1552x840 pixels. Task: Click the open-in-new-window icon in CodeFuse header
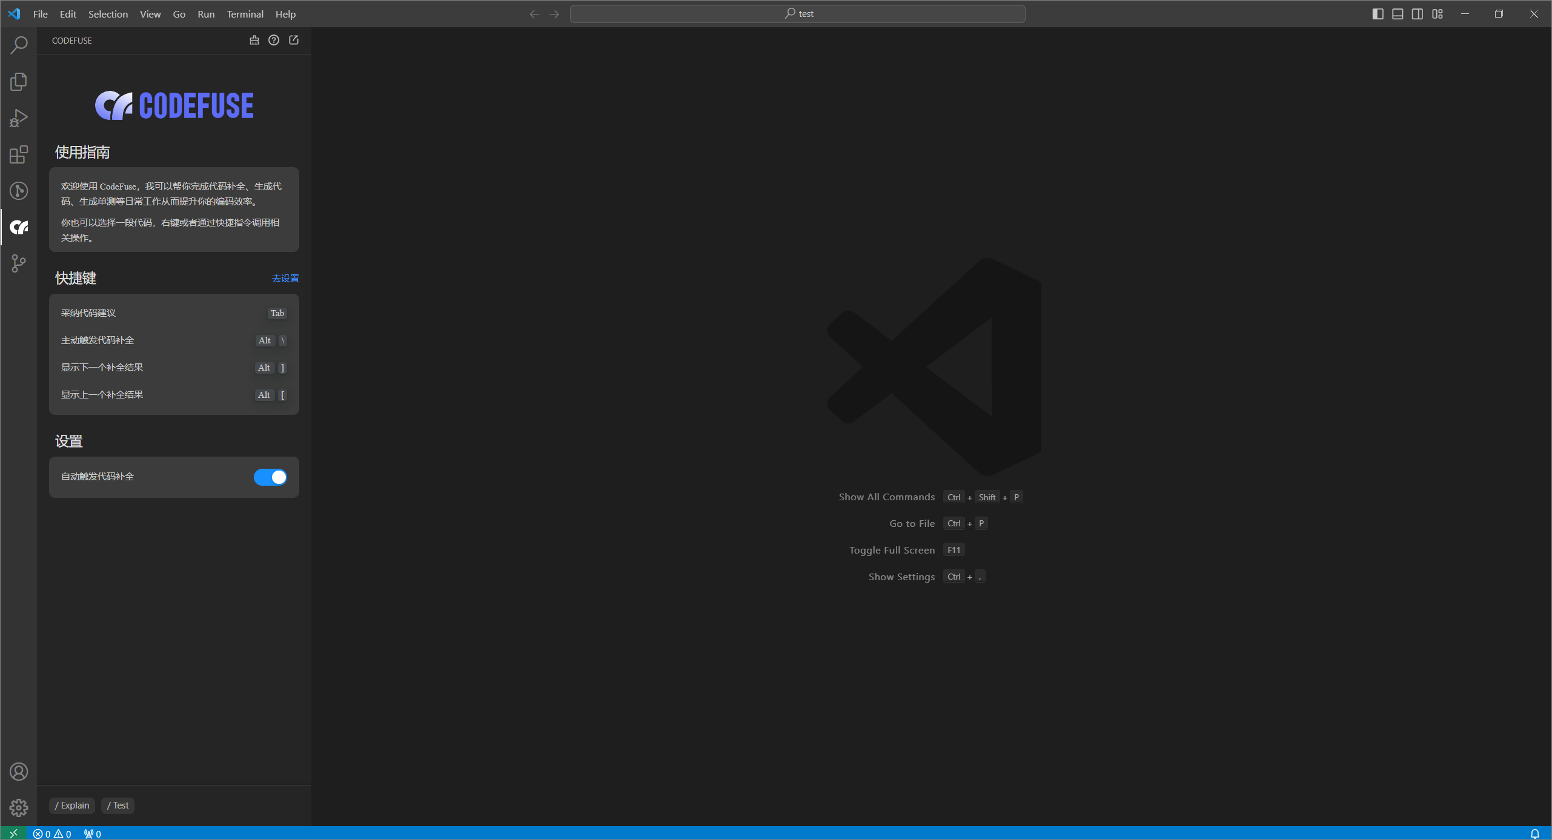(294, 40)
